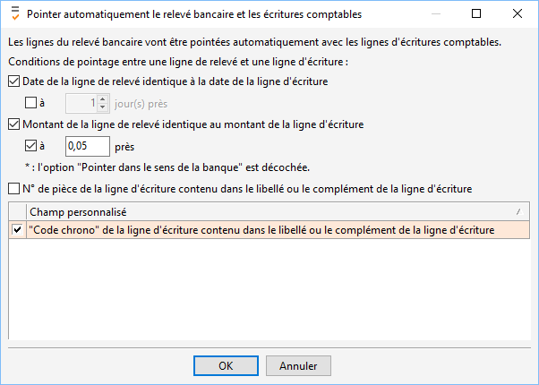
Task: Click empty area of custom fields list
Action: (x=269, y=288)
